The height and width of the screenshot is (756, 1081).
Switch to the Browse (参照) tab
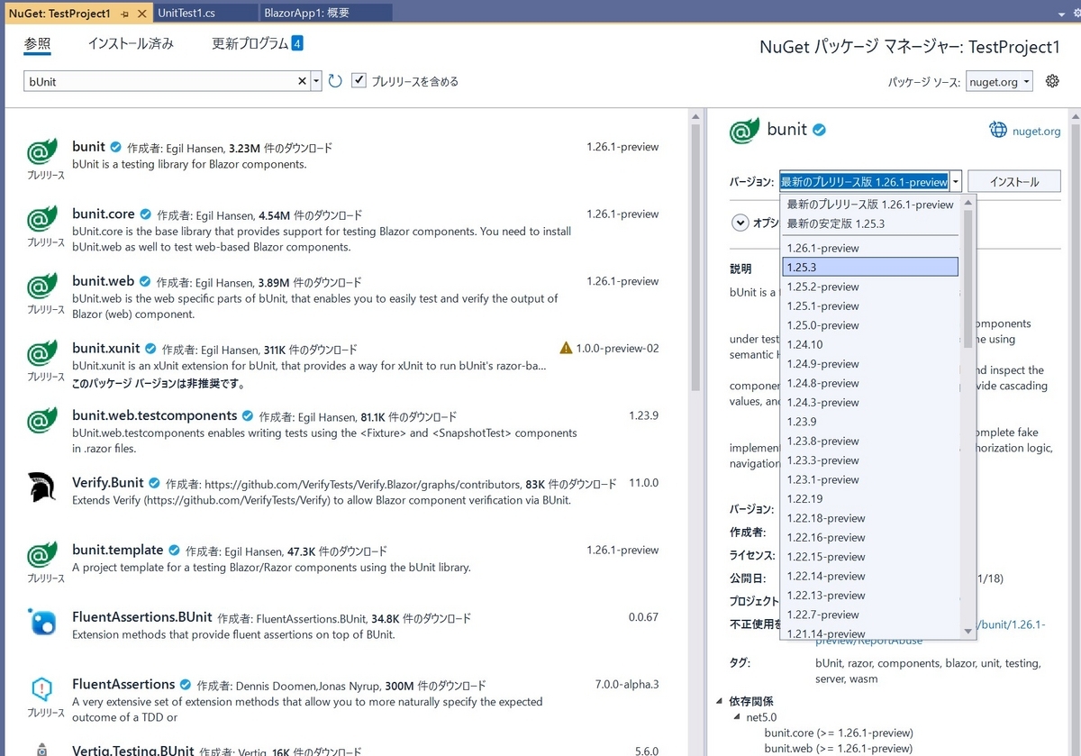[x=37, y=43]
